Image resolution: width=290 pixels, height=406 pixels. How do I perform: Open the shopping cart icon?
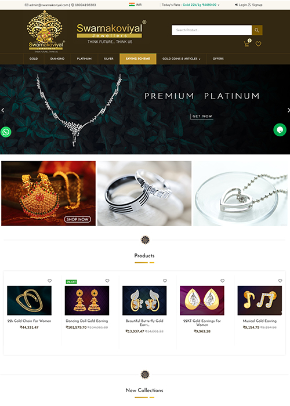(x=246, y=44)
